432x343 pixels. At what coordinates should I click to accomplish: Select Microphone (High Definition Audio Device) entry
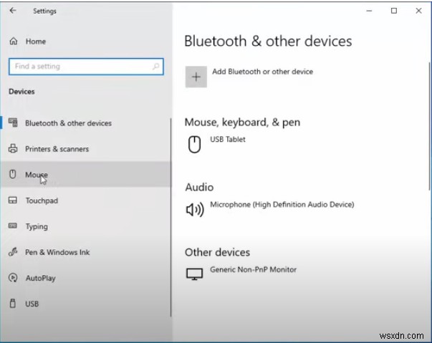point(282,205)
